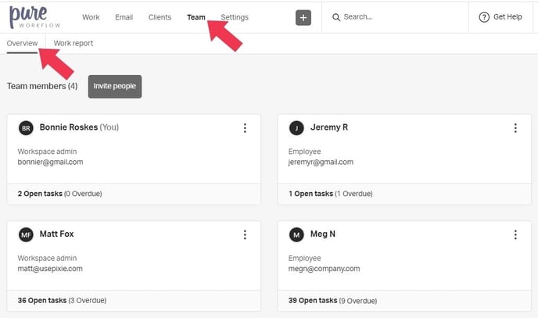Click Jeremy R's J avatar
The image size is (538, 318).
[296, 128]
